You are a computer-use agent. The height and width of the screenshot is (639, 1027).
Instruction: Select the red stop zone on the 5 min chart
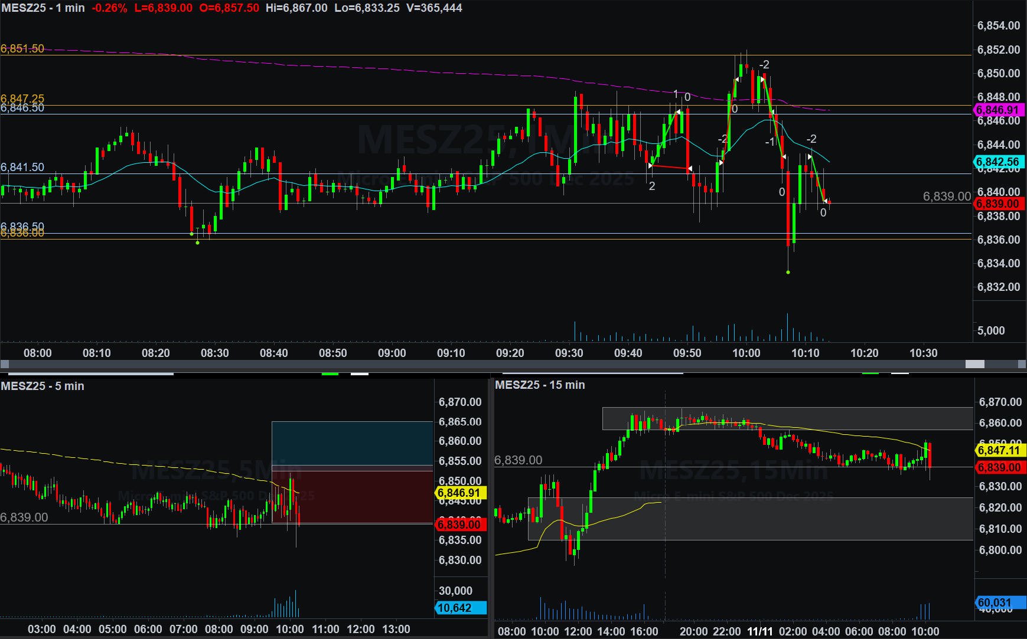(x=352, y=497)
